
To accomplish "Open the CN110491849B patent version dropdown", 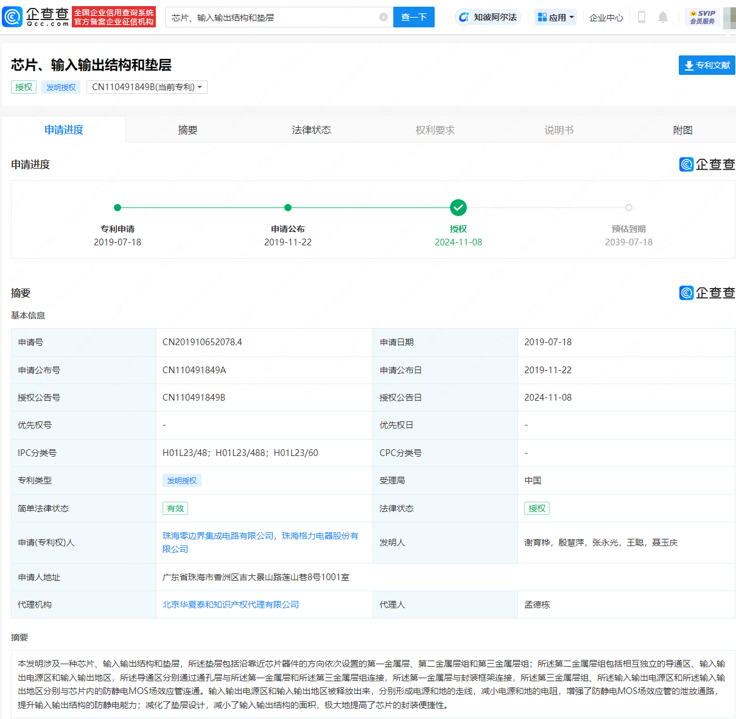I will (147, 87).
